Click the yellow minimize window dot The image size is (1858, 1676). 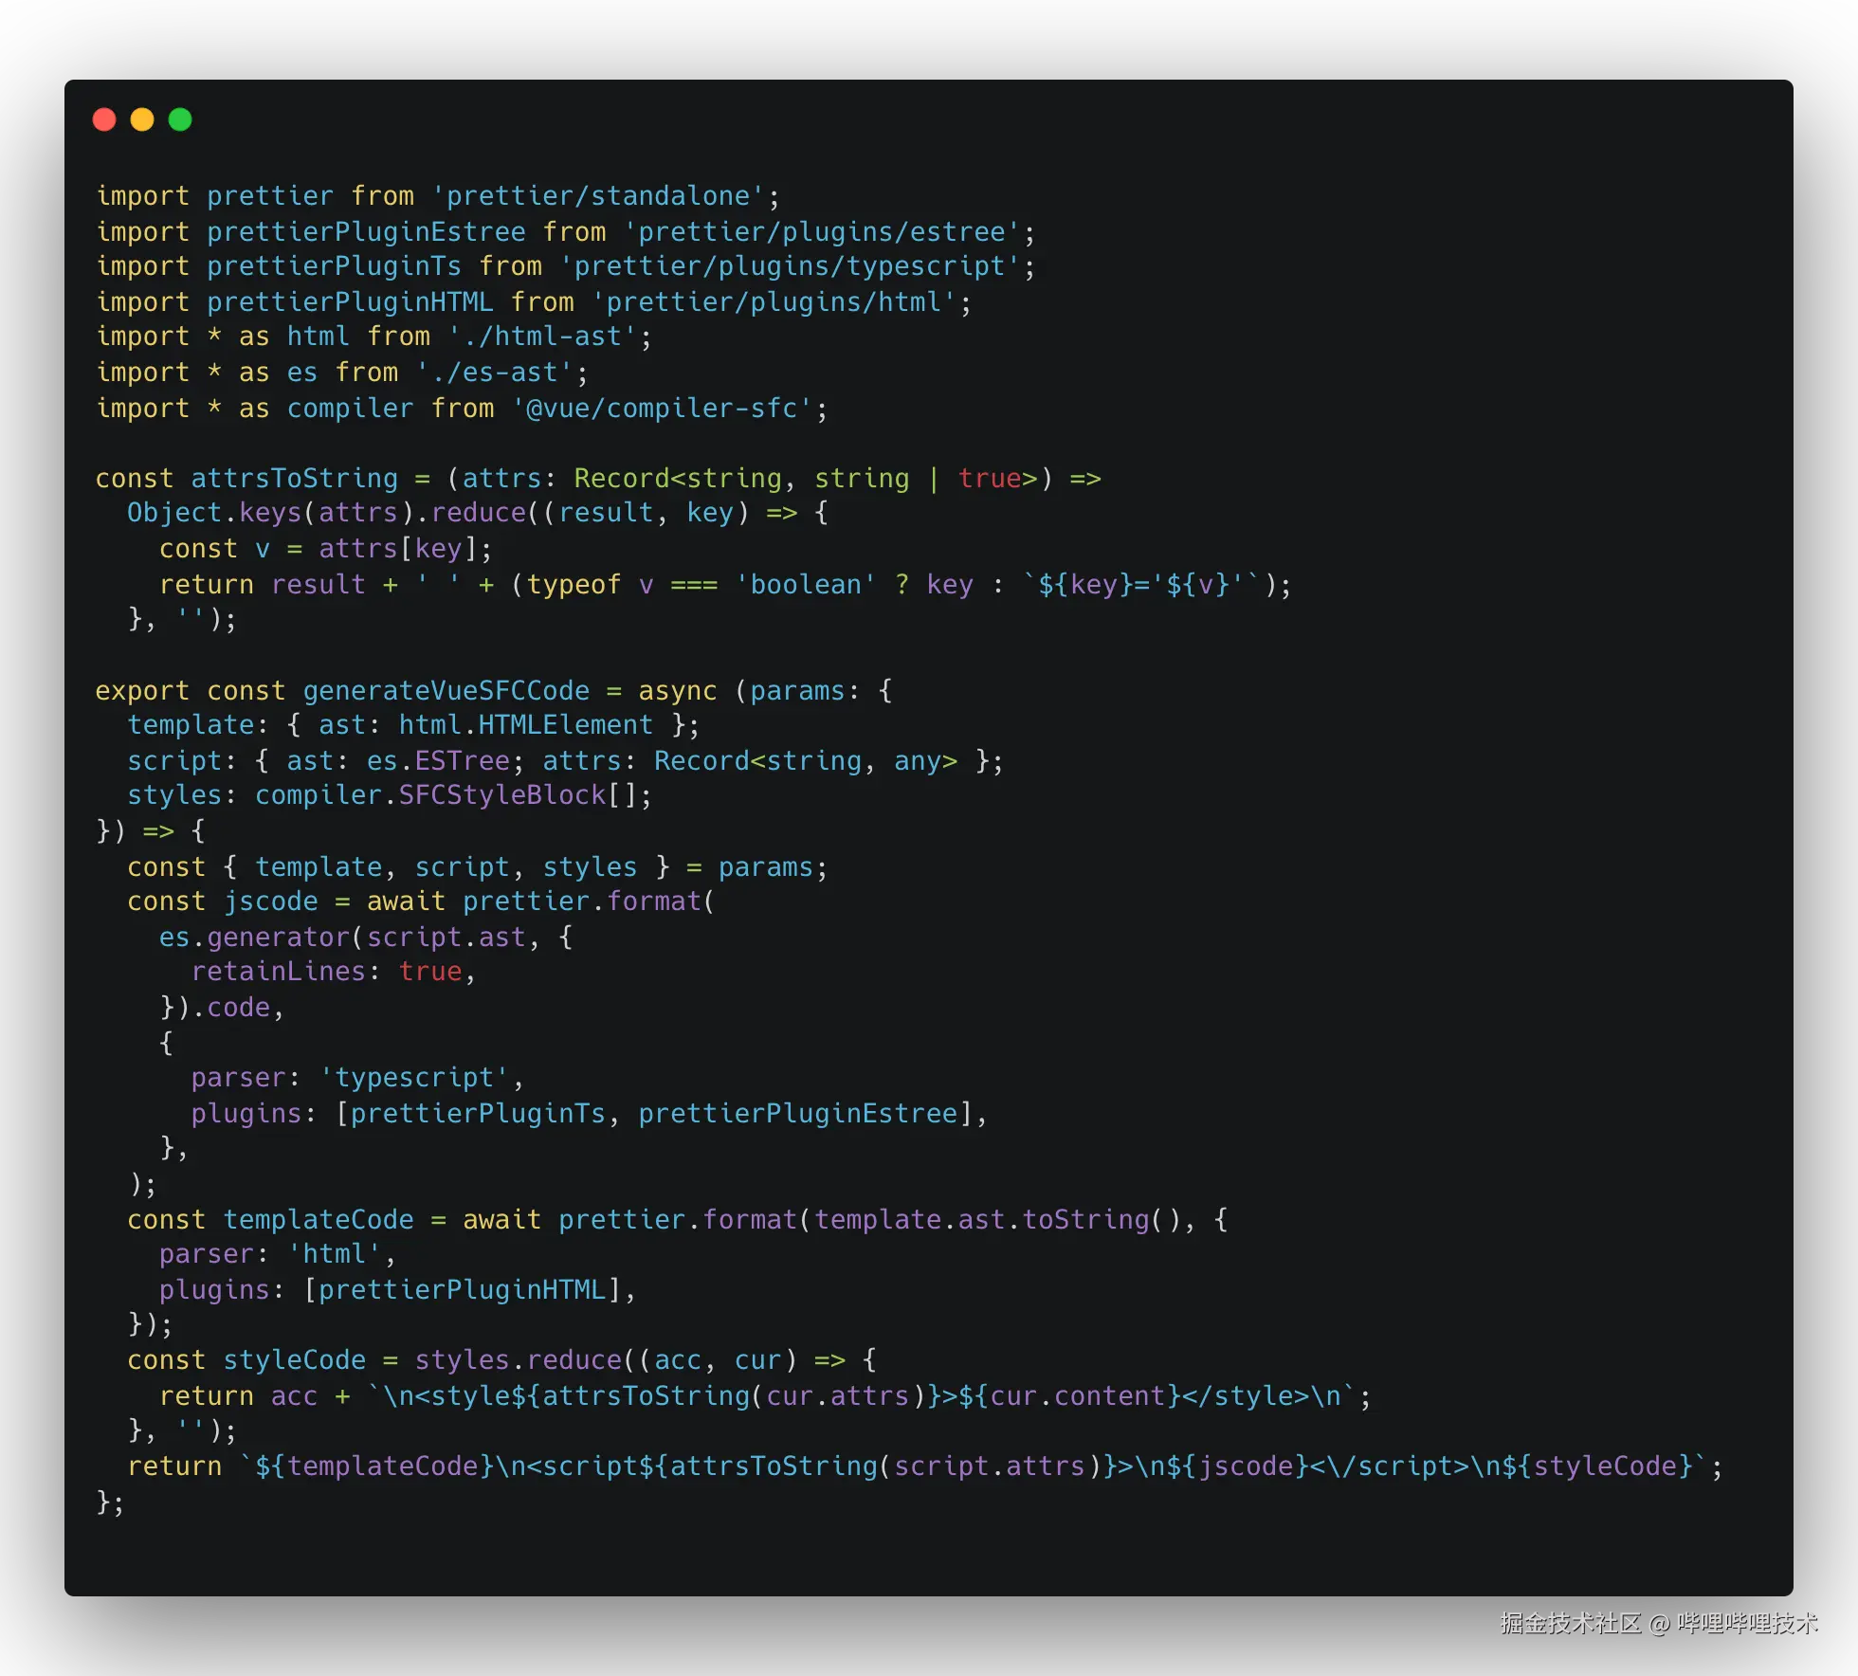pos(142,119)
